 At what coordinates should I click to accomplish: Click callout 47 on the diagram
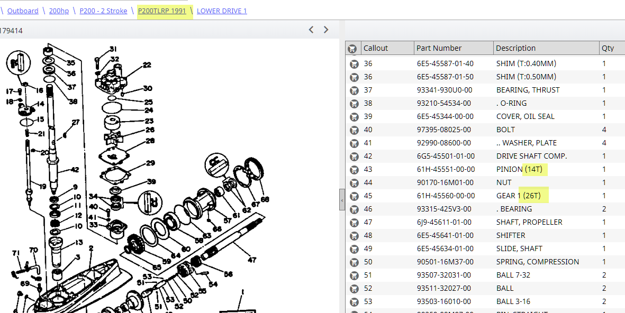[252, 260]
